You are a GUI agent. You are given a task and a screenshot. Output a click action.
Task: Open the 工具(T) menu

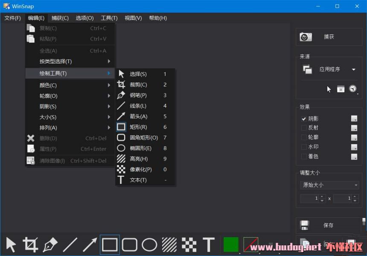109,18
